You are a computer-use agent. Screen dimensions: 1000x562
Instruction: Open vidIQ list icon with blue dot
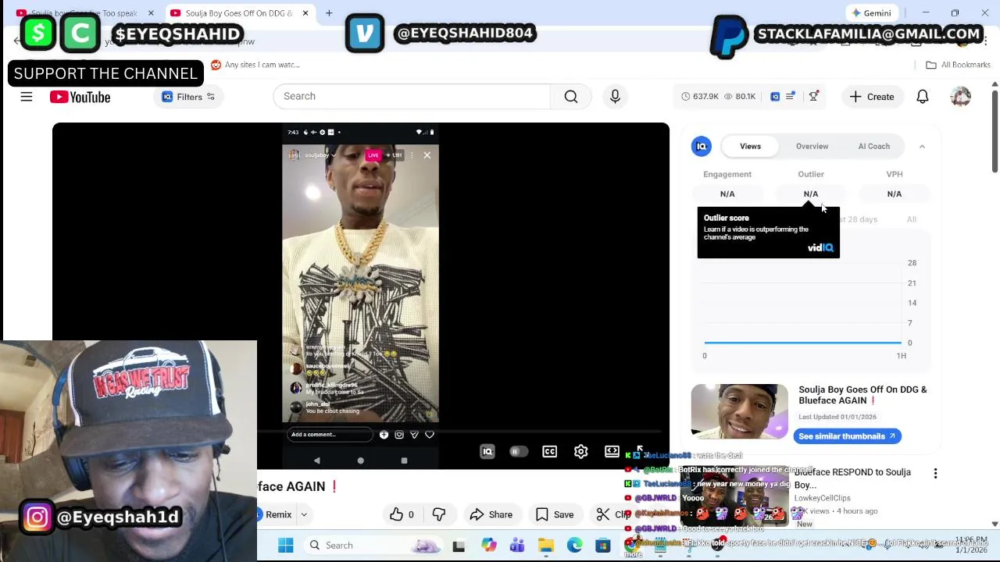point(791,97)
